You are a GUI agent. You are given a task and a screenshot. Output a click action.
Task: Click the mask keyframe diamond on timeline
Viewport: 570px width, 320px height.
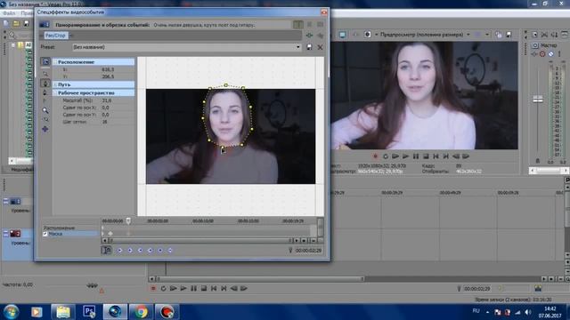110,234
